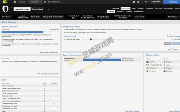Click the Job Status confidence bar

pos(30,32)
